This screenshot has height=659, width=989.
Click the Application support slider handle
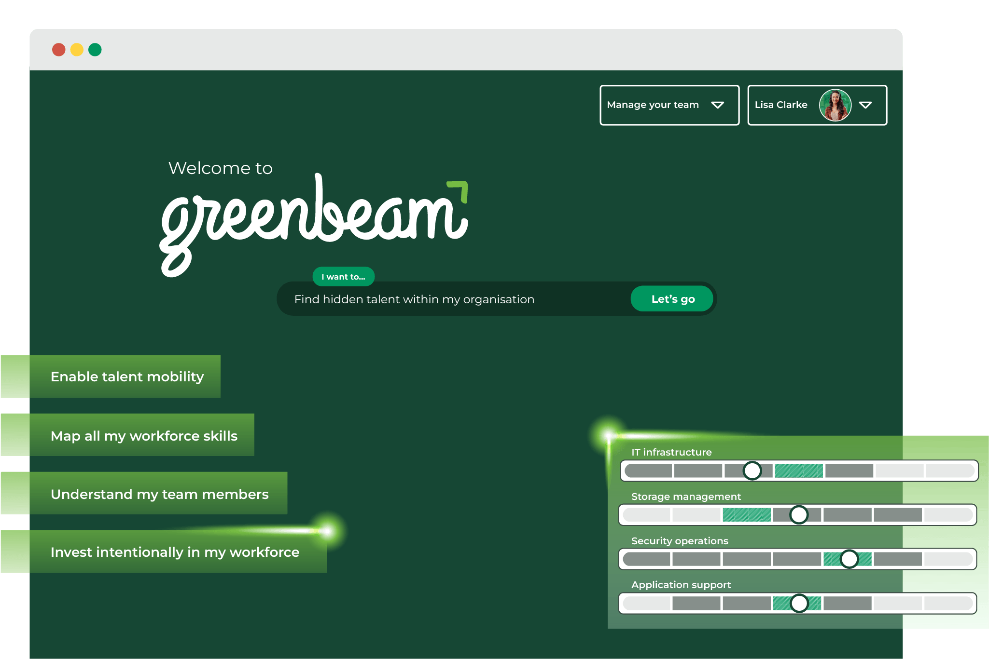(799, 603)
